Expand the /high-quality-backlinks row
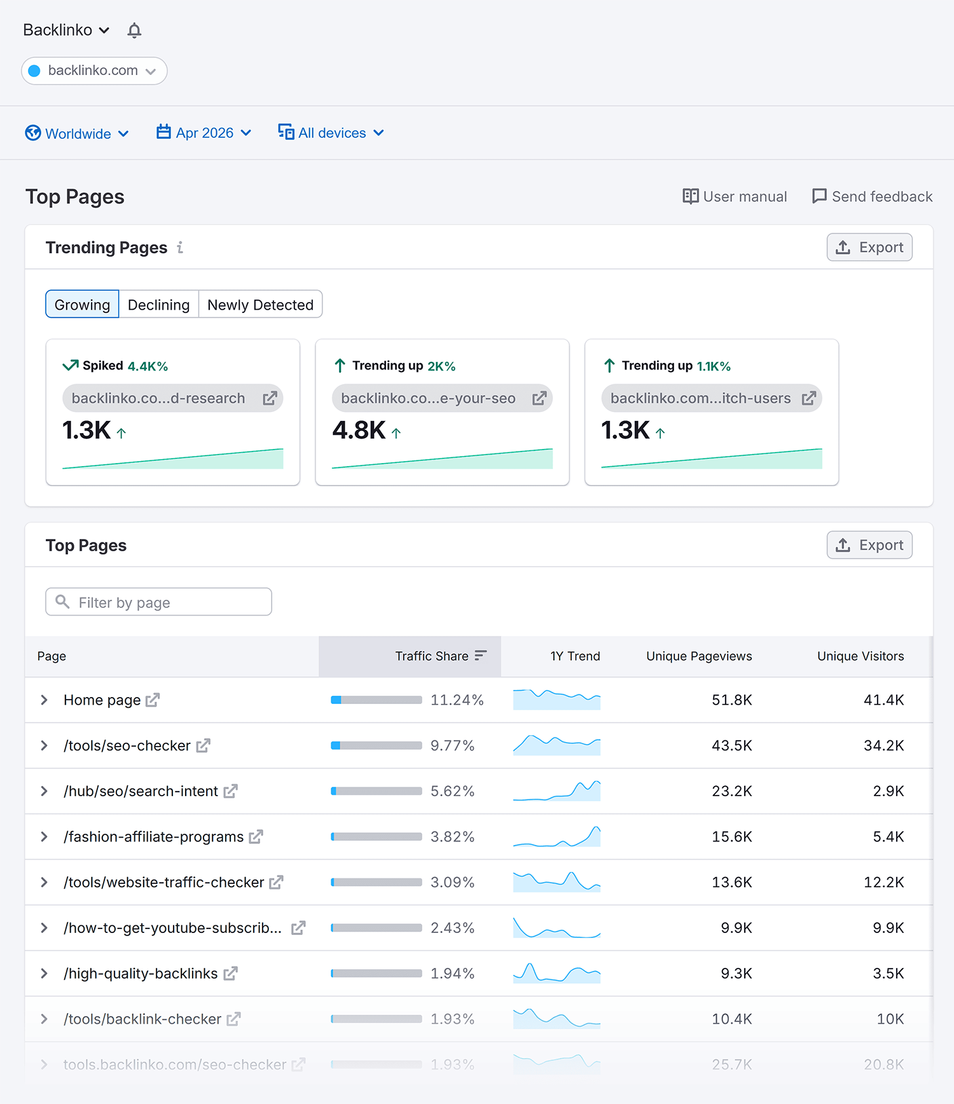 tap(44, 974)
